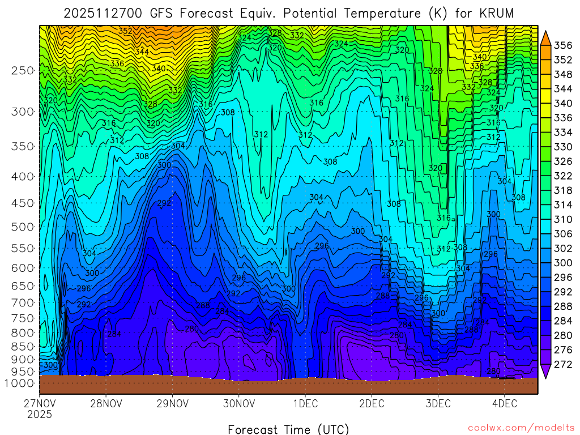This screenshot has width=580, height=435.
Task: Click the color bar segment between 352 and 356
Action: click(545, 53)
